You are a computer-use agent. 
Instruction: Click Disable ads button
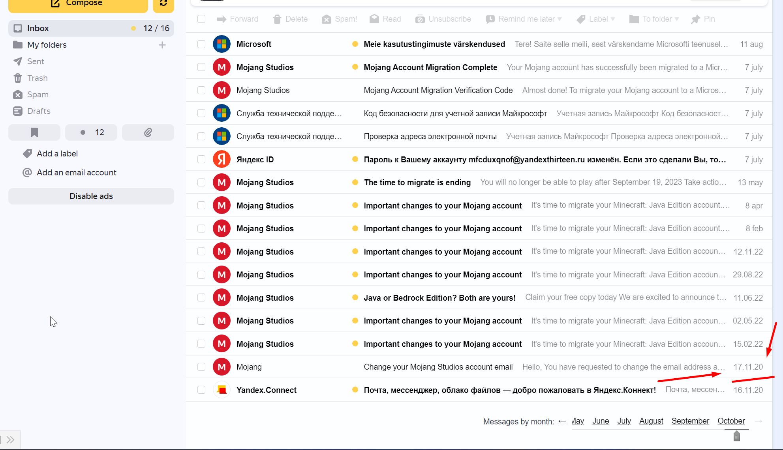(x=91, y=196)
